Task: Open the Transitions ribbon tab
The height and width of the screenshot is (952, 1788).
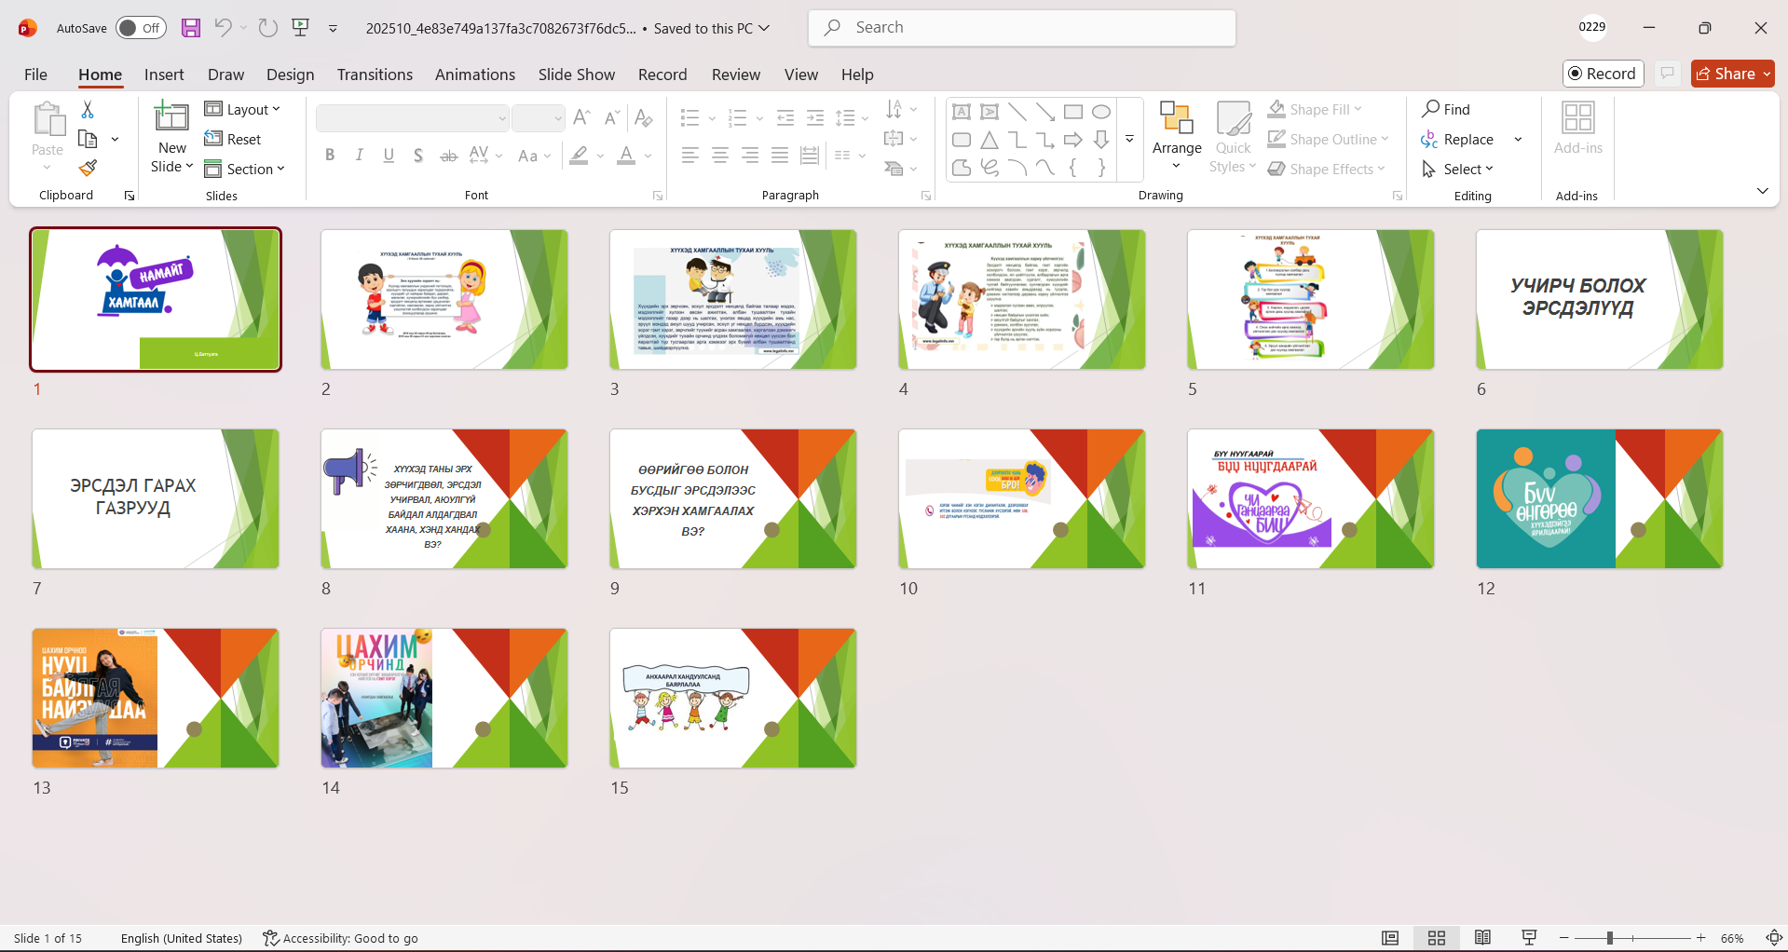Action: click(375, 75)
